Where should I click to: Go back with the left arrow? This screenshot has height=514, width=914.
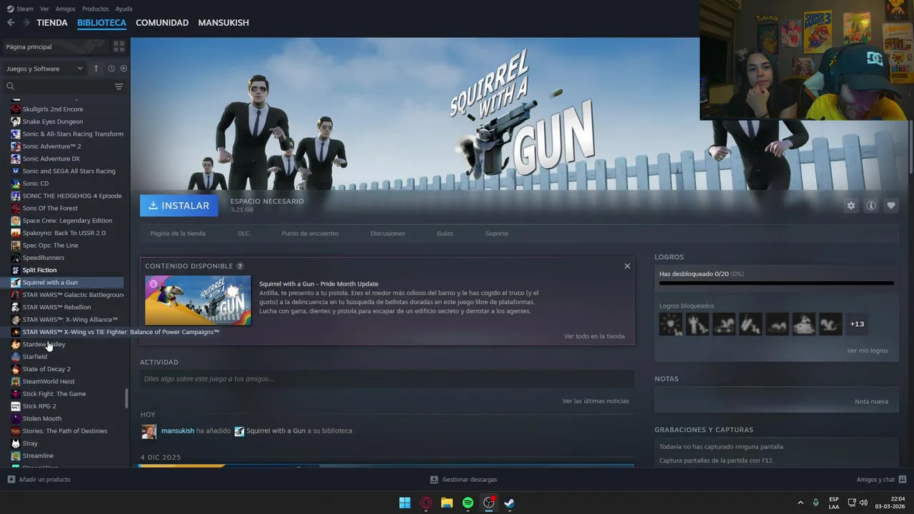click(11, 23)
